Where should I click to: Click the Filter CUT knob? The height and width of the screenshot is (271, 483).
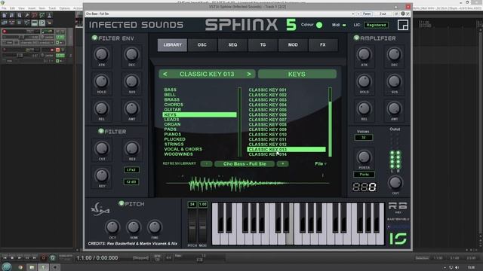tap(102, 148)
